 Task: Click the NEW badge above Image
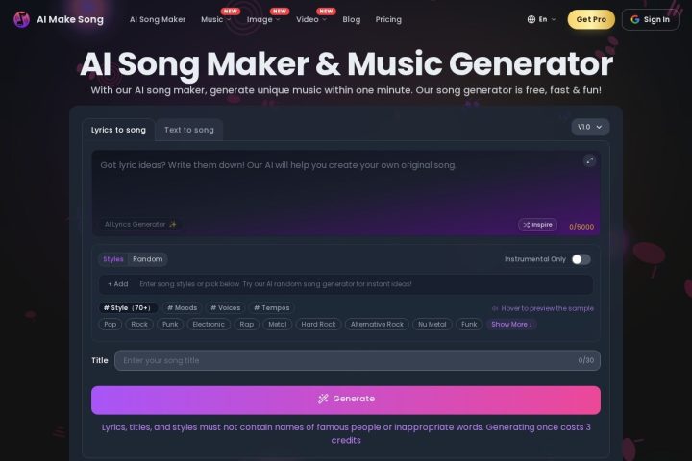[x=280, y=11]
